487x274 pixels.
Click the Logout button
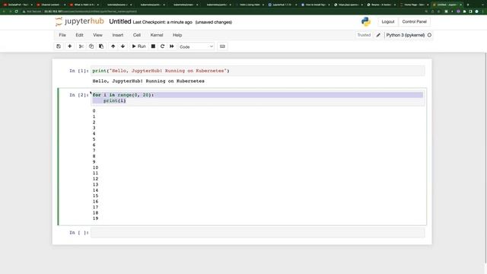(x=388, y=22)
